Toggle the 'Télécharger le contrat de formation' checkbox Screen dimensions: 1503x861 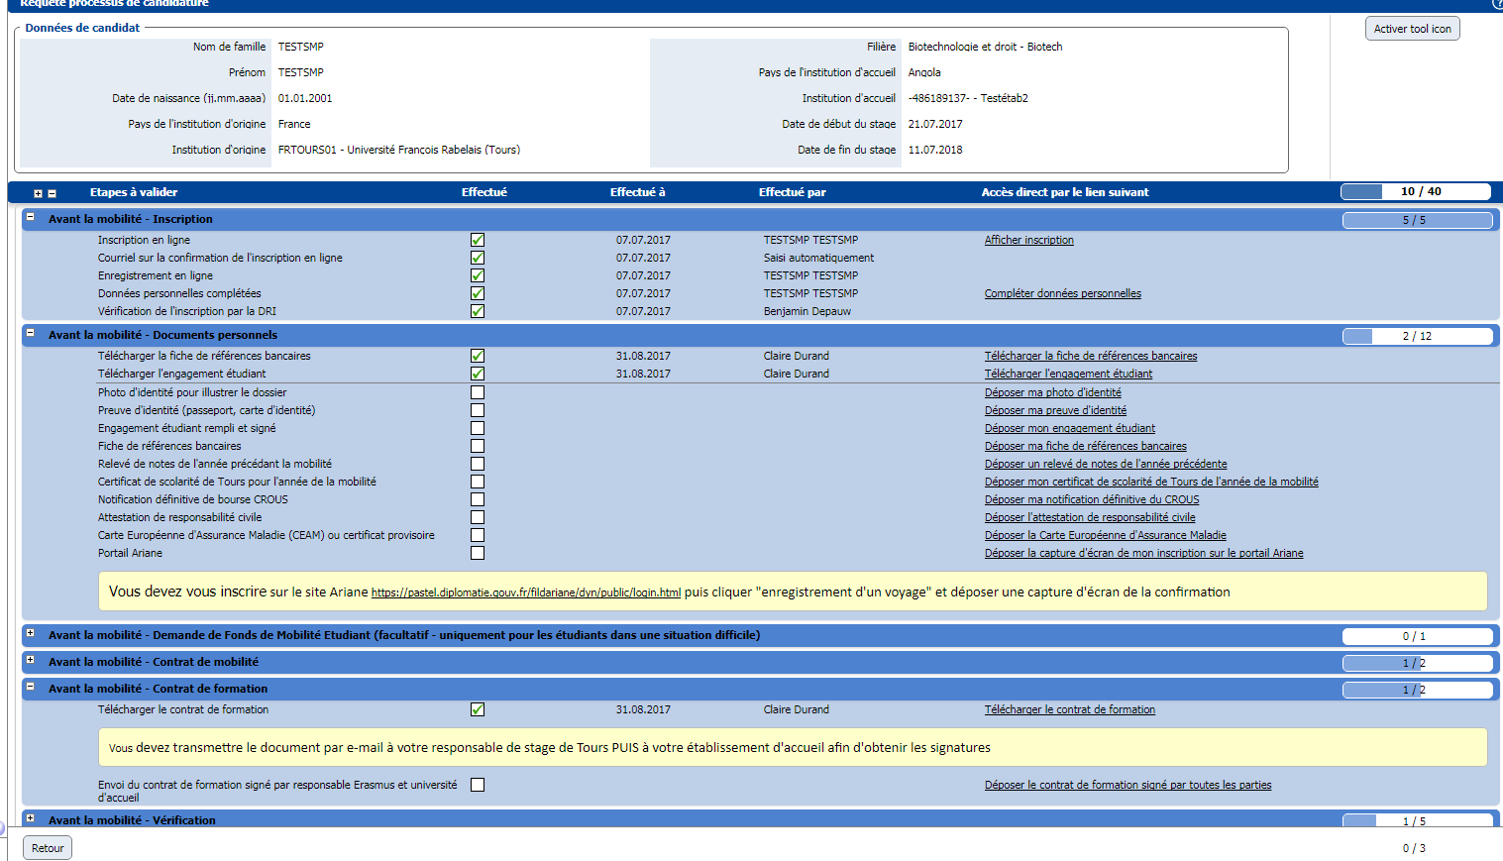tap(478, 709)
